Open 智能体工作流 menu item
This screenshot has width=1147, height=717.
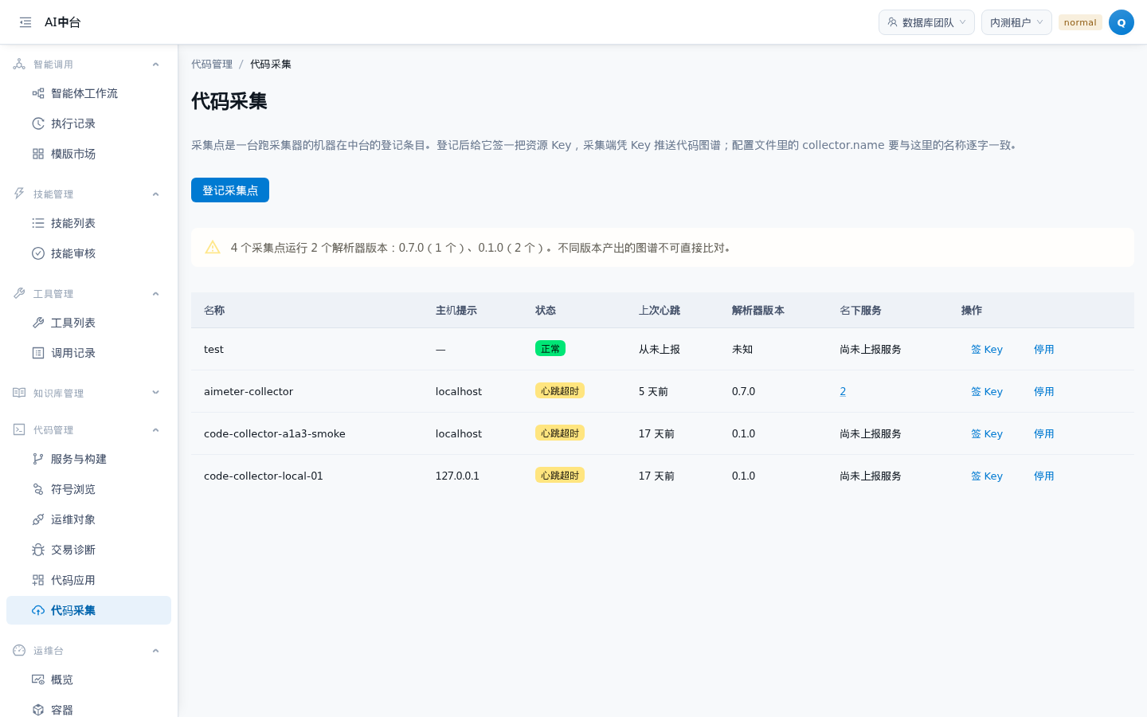tap(88, 93)
